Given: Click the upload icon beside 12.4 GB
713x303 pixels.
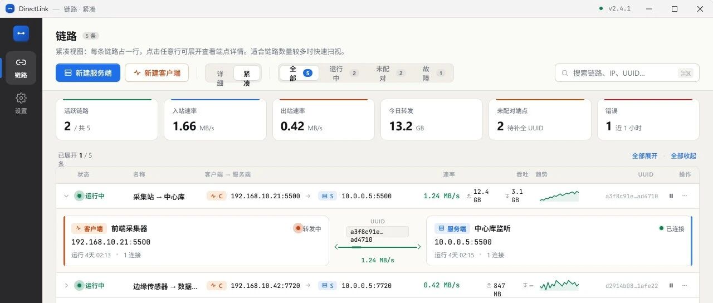Looking at the screenshot, I should (x=468, y=196).
